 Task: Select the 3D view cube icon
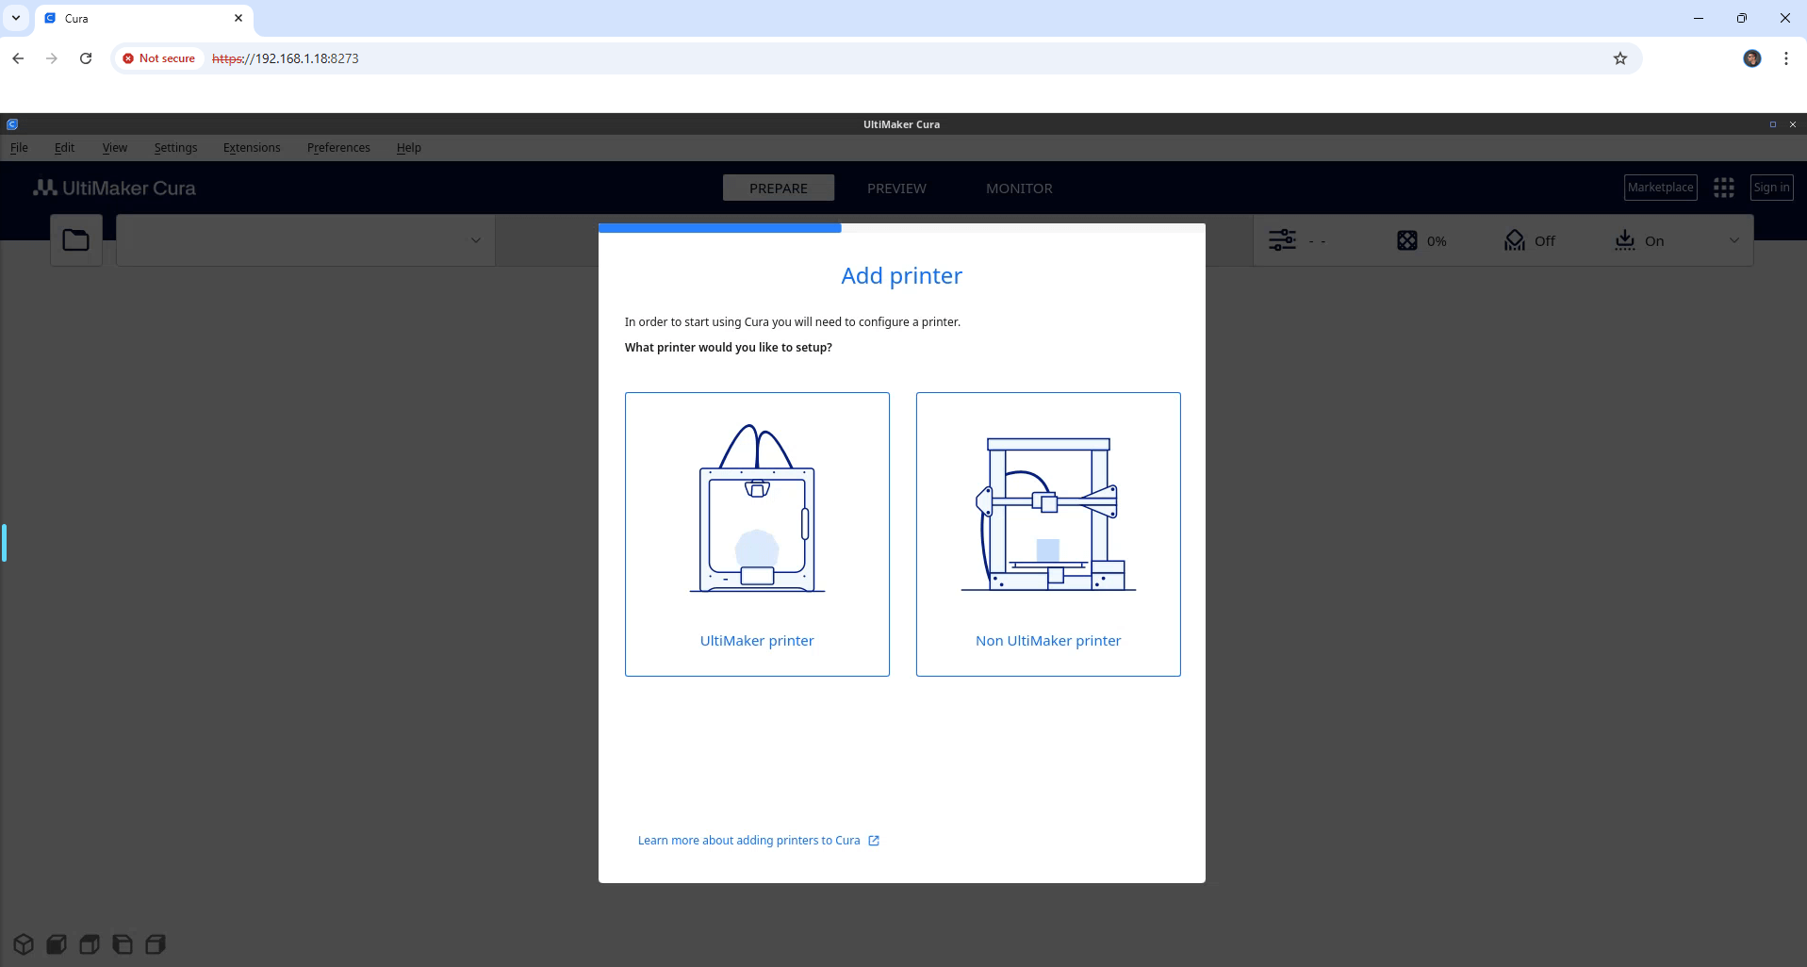[24, 943]
